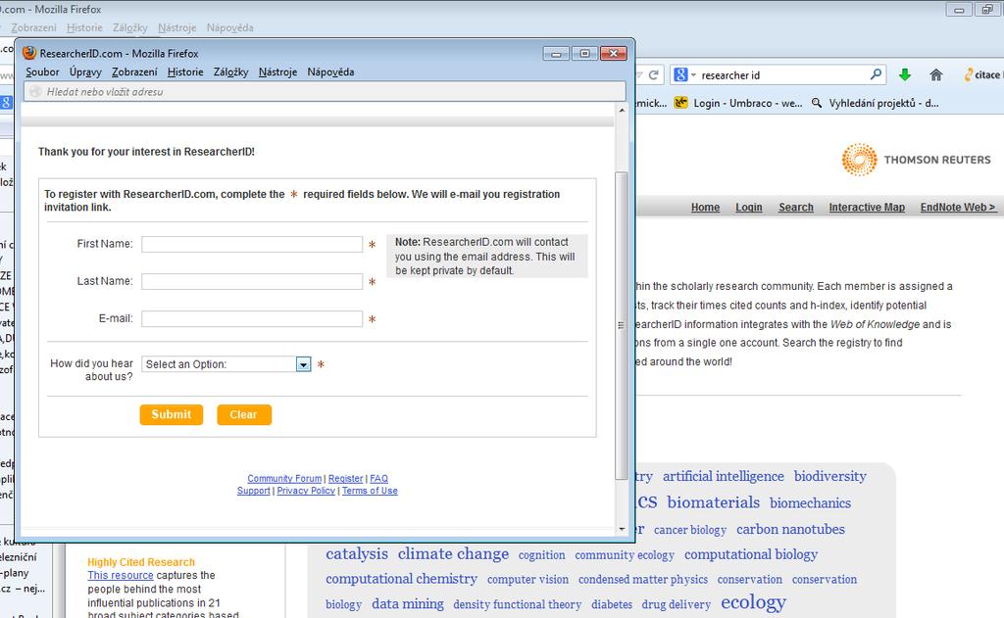
Task: Click the Last Name input field
Action: [x=252, y=281]
